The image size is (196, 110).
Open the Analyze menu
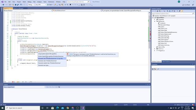[40, 2]
